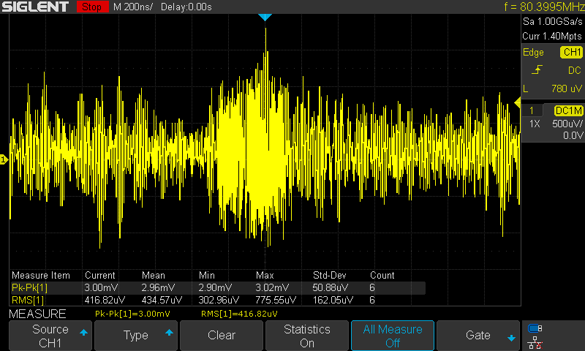Click the USB device status icon
The width and height of the screenshot is (585, 351).
click(535, 328)
